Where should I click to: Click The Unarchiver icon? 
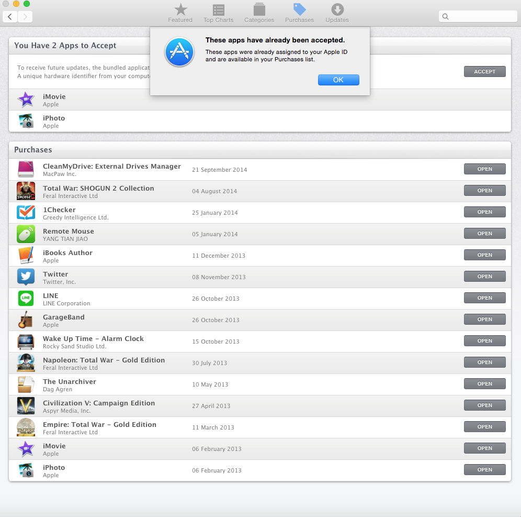[26, 384]
